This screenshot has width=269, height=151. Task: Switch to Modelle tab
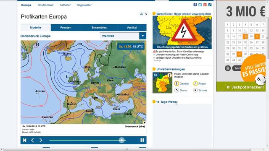(35, 28)
